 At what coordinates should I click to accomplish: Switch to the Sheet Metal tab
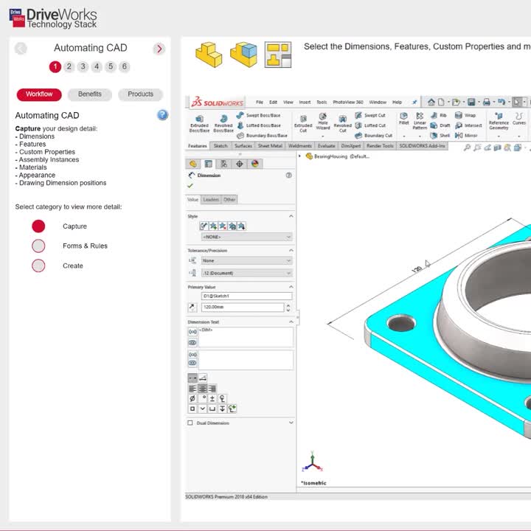(270, 146)
